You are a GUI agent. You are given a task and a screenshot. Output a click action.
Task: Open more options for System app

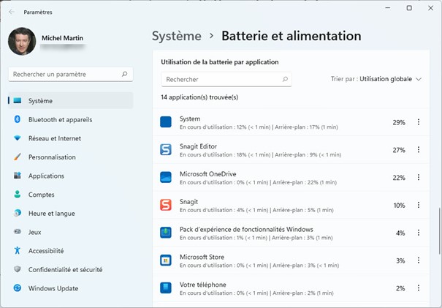point(419,122)
